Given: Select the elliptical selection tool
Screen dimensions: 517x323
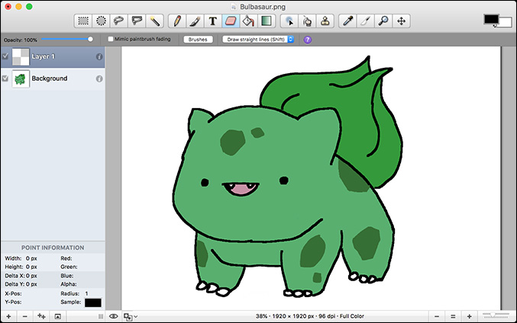Looking at the screenshot, I should coord(101,21).
